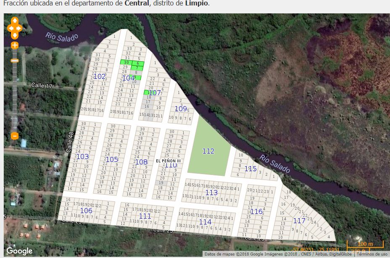Select green highlighted lot 7 in block 104
390x258 pixels.
tap(137, 68)
